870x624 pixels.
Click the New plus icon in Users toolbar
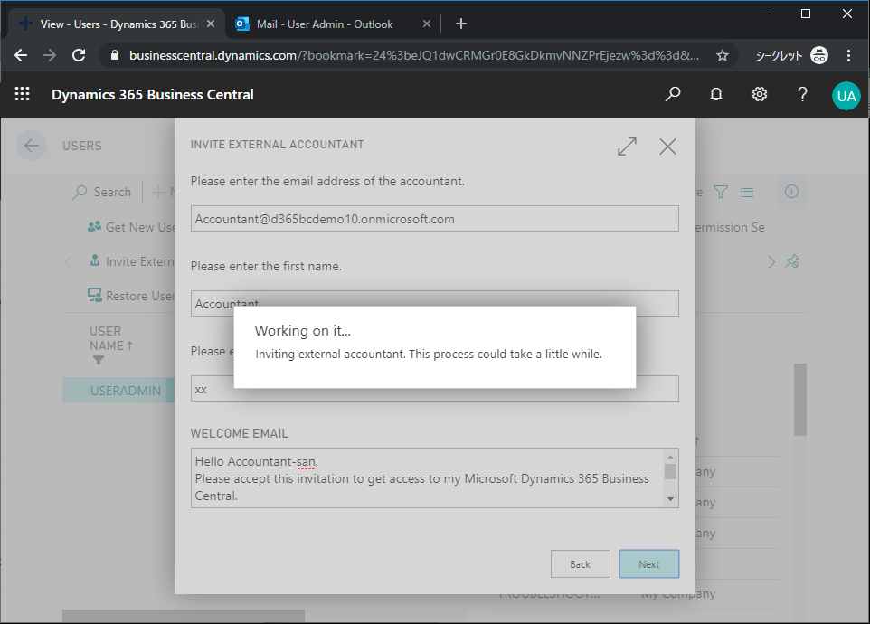(x=158, y=192)
